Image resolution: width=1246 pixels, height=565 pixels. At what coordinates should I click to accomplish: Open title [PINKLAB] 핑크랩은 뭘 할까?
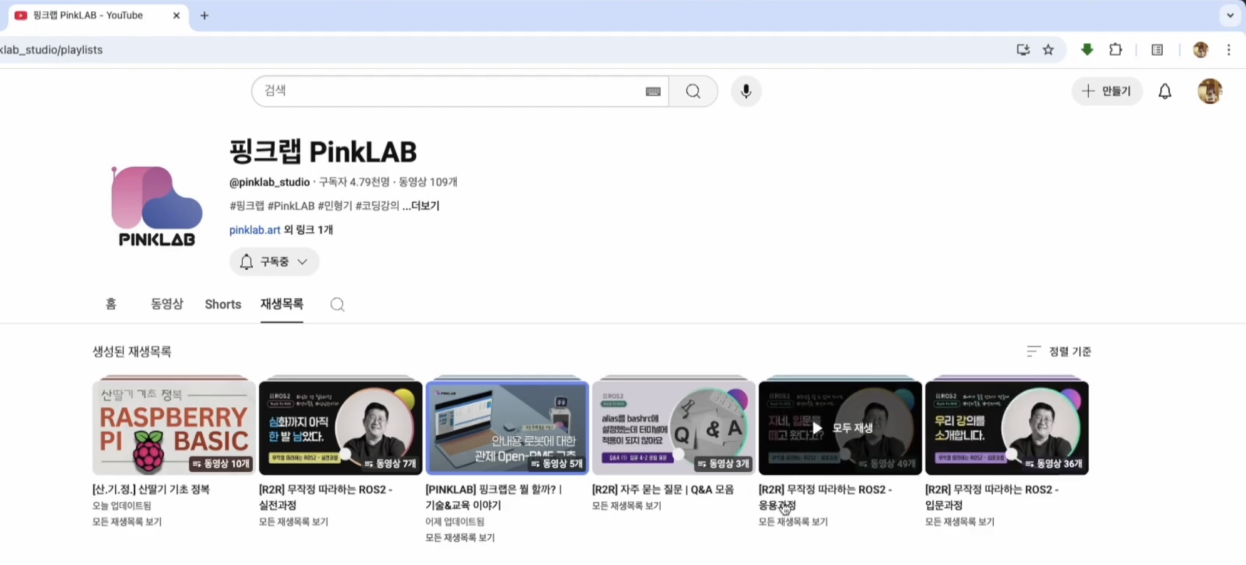click(x=494, y=497)
